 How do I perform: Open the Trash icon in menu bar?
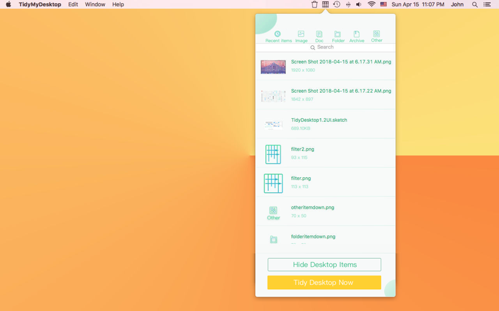pyautogui.click(x=314, y=4)
